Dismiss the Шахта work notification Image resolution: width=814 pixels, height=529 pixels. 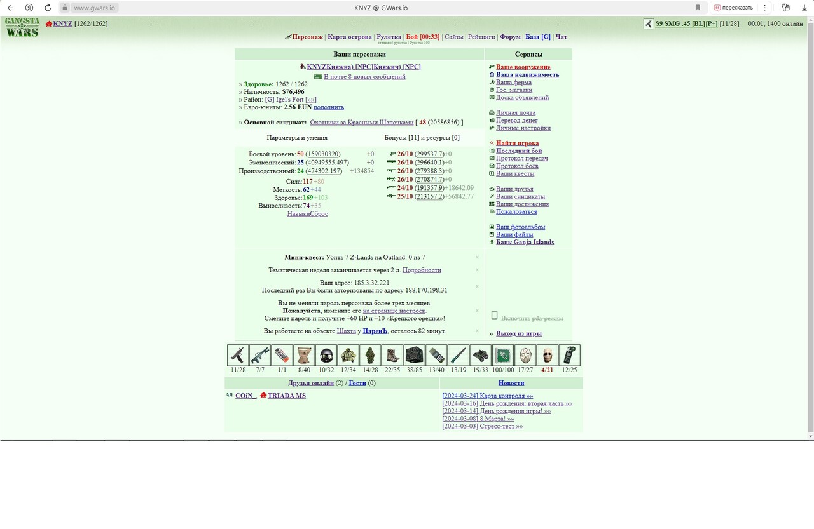click(x=477, y=331)
